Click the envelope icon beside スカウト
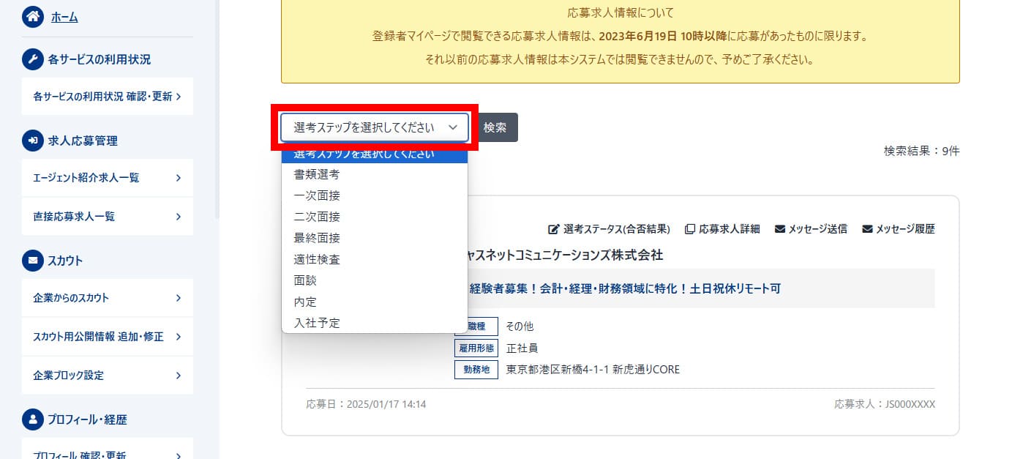The width and height of the screenshot is (1012, 459). click(33, 260)
